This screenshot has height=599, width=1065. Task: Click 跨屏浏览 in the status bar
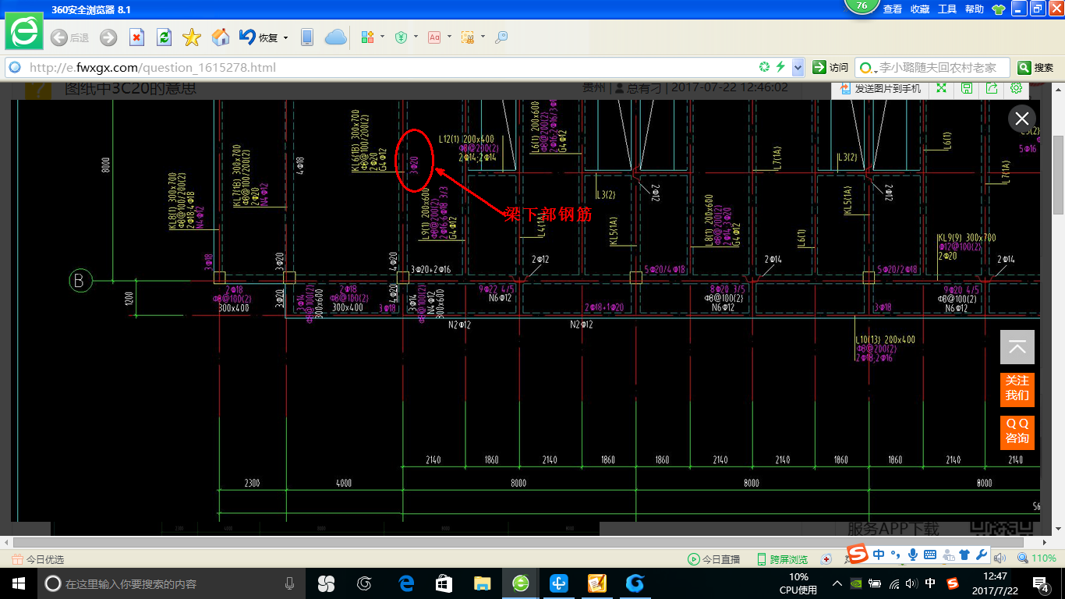[783, 559]
